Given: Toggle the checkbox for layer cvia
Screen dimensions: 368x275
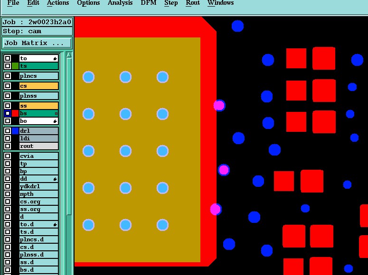Looking at the screenshot, I should [x=8, y=156].
